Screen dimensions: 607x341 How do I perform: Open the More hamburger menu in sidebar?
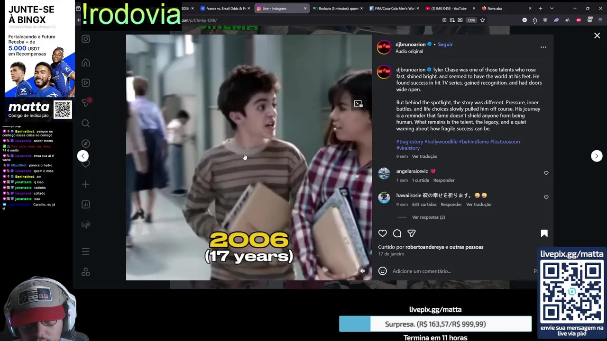tap(85, 251)
